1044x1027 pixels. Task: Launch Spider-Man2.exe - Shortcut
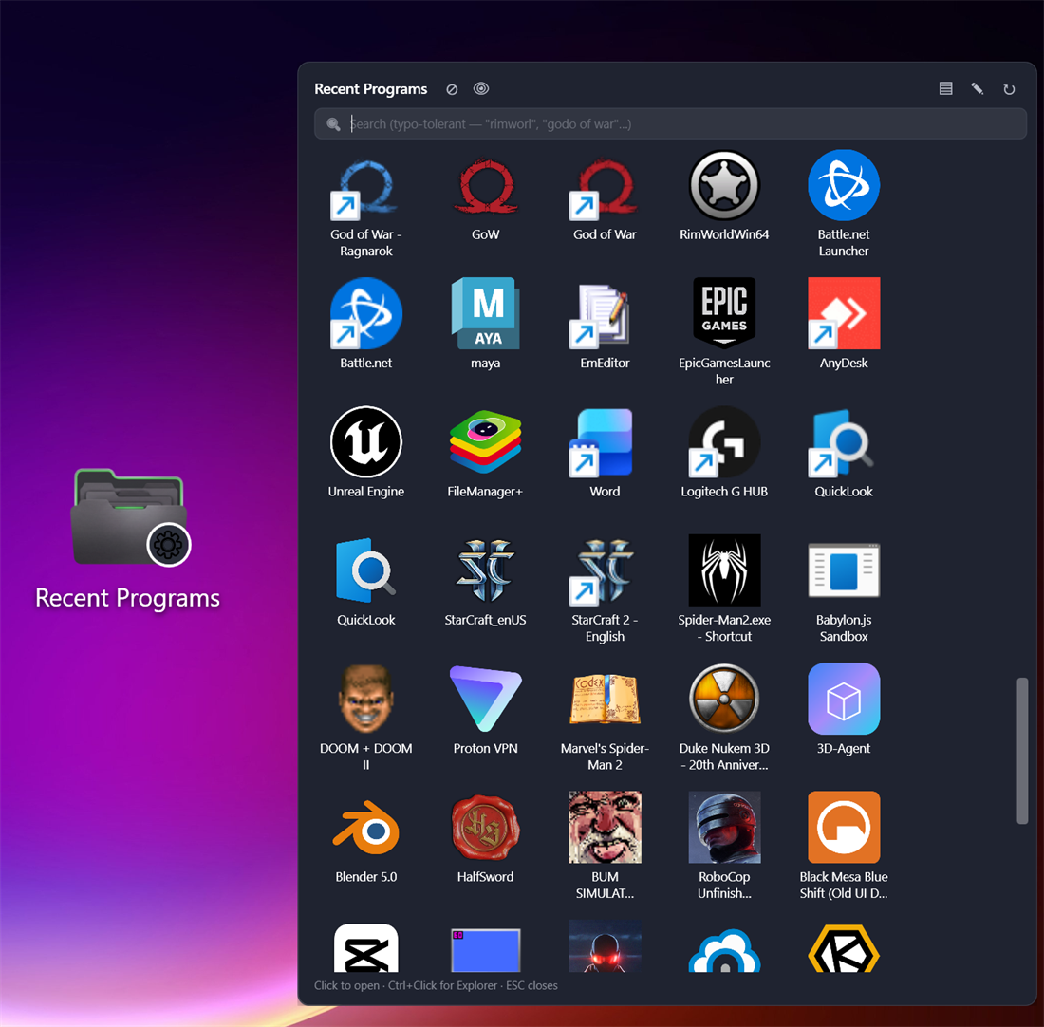tap(724, 570)
